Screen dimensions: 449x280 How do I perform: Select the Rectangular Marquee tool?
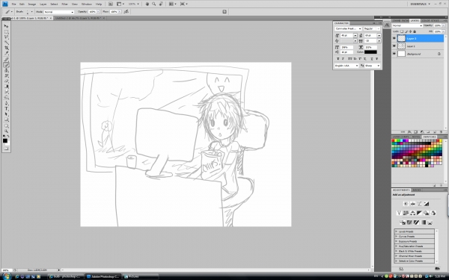[x=6, y=31]
